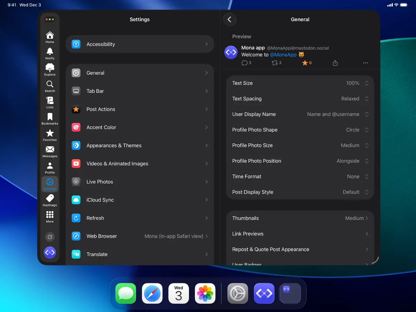Open General settings row

pos(140,73)
